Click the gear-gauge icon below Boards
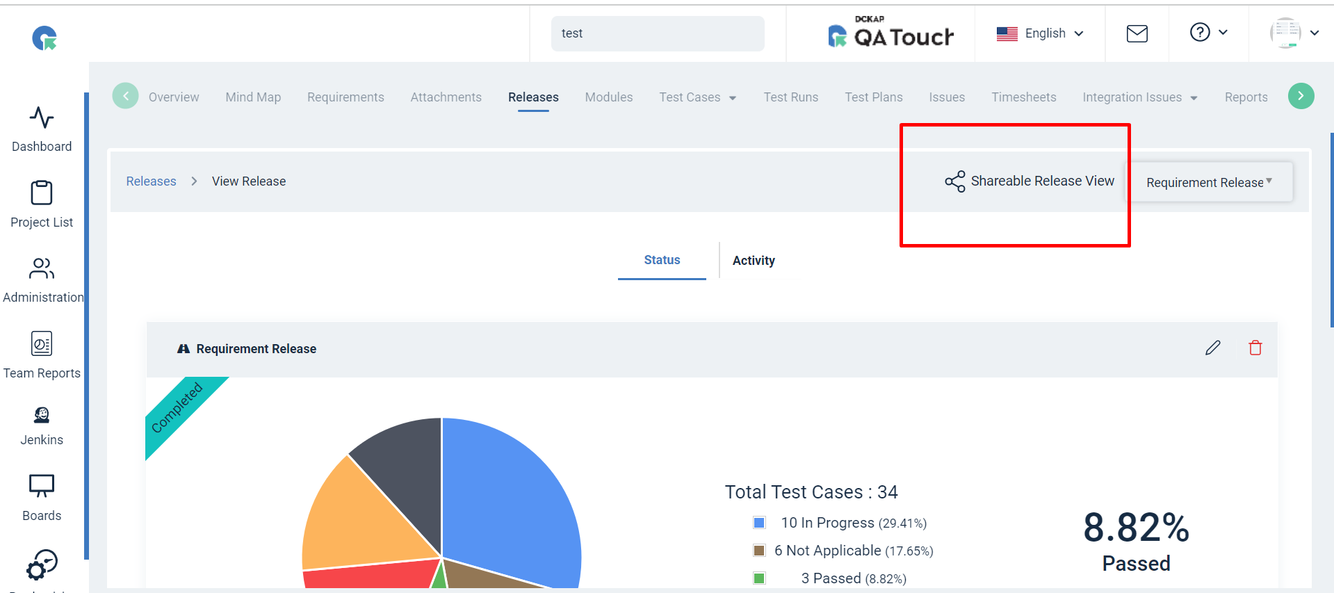 (42, 564)
